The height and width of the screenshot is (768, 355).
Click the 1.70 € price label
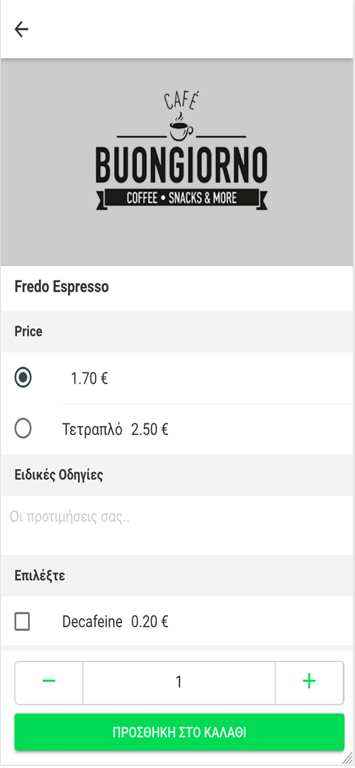click(x=89, y=379)
